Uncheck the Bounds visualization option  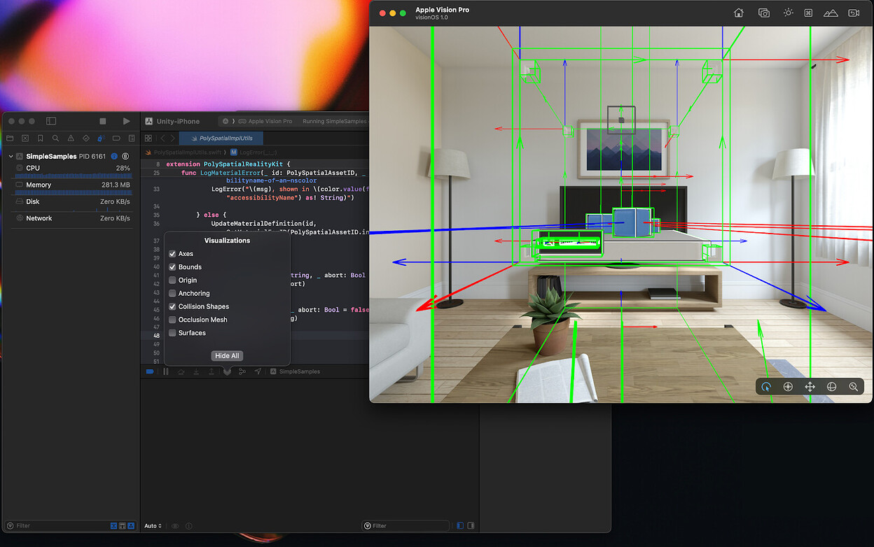tap(172, 267)
